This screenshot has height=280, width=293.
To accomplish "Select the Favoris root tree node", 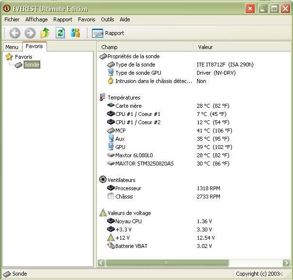I will click(23, 57).
